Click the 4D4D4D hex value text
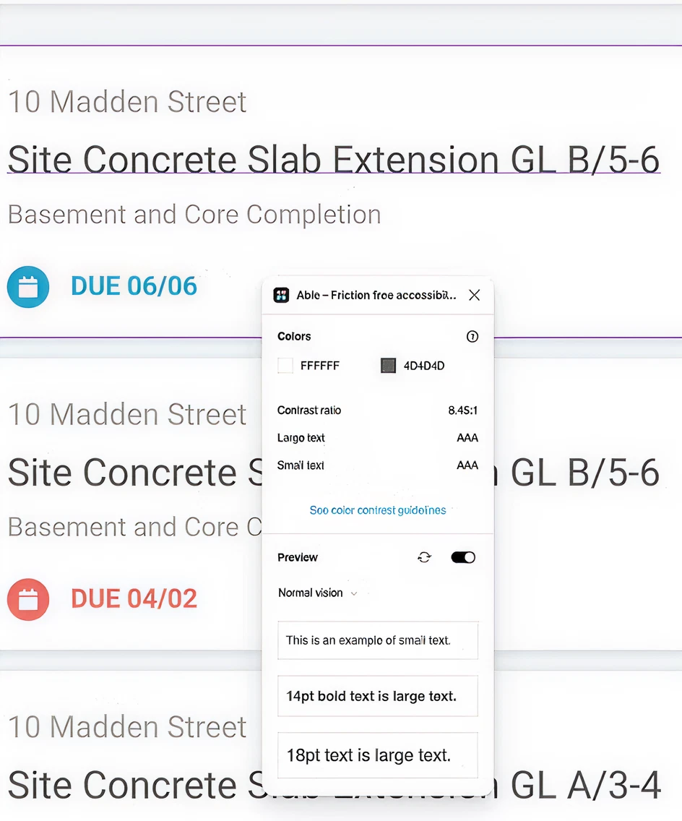682x821 pixels. point(424,366)
